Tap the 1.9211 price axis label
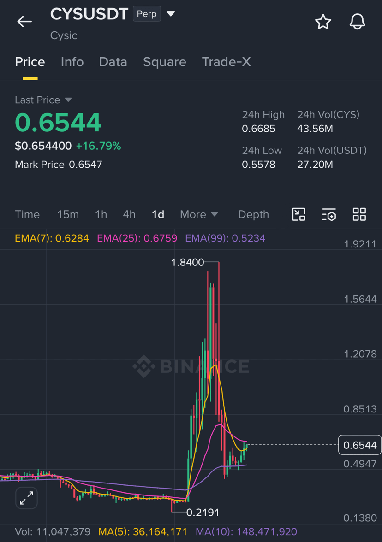The width and height of the screenshot is (382, 542). point(360,244)
